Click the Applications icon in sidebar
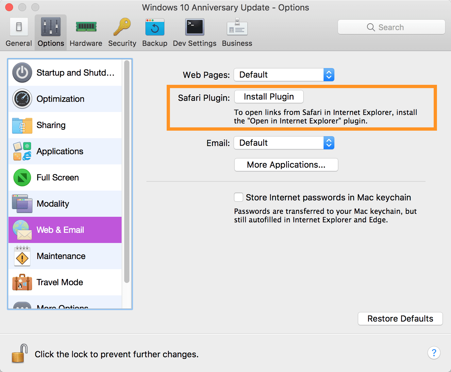 (22, 151)
